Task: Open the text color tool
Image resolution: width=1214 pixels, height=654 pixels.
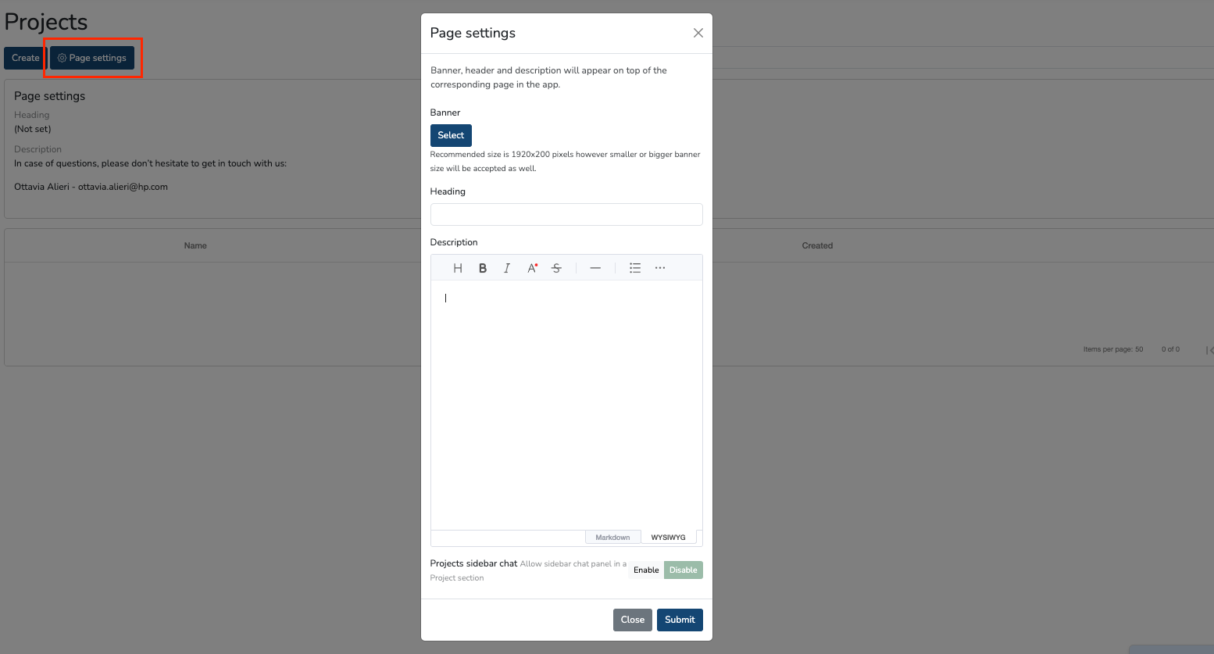Action: pyautogui.click(x=532, y=268)
